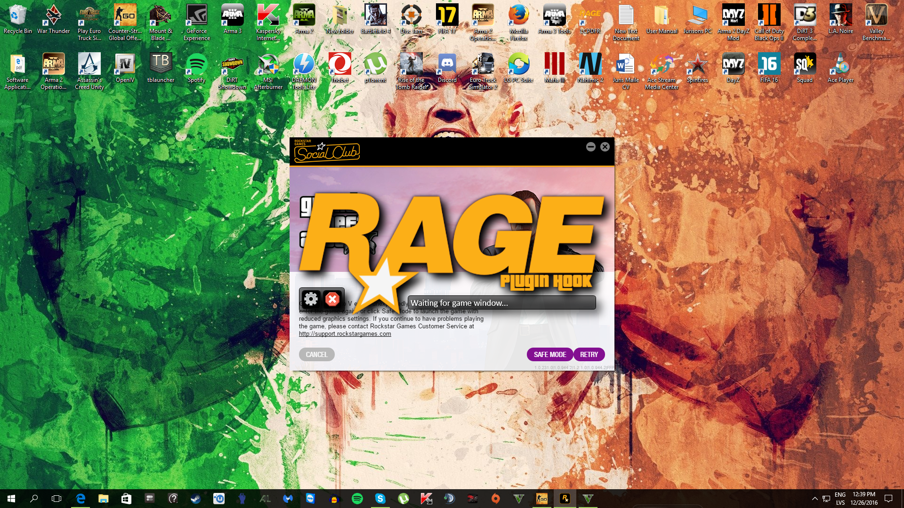Open the Action Center notifications

[888, 499]
